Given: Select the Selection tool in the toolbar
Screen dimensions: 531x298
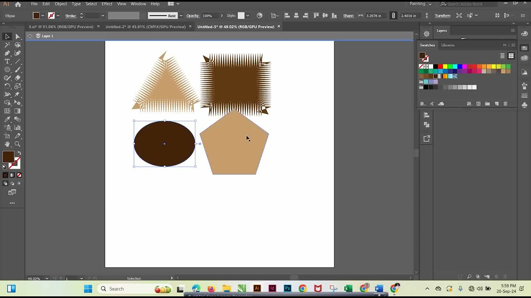Looking at the screenshot, I should [7, 36].
